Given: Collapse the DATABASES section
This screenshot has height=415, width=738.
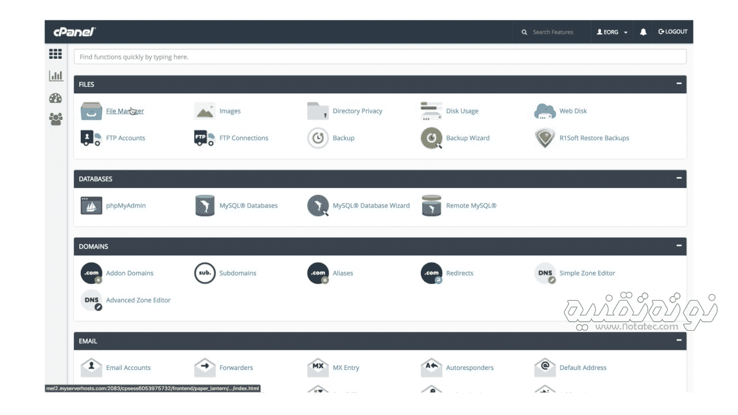Looking at the screenshot, I should pos(679,178).
